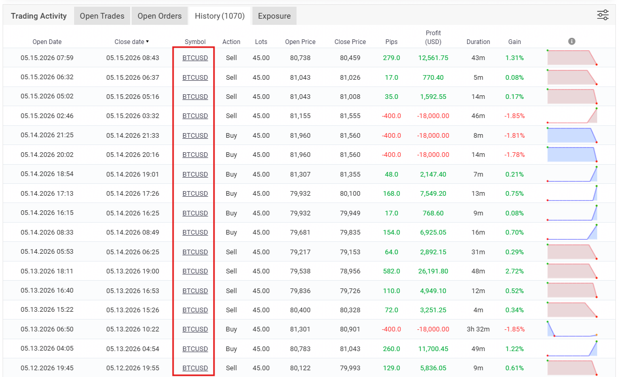Switch to the Open Trades tab

[x=102, y=16]
